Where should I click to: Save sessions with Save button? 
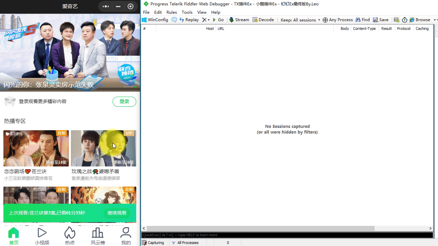[x=381, y=20]
